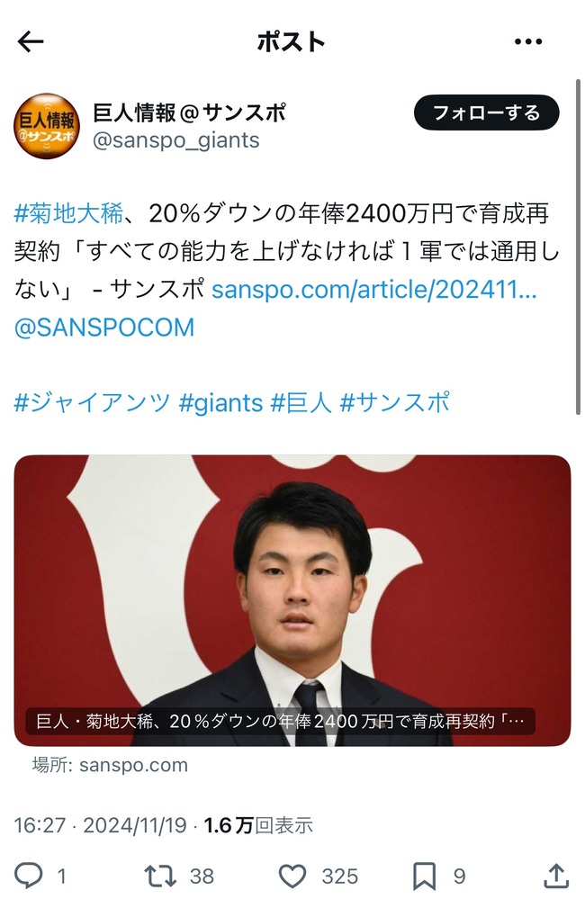Open the 巨人情報@サンスポ profile avatar
The height and width of the screenshot is (917, 585).
click(x=46, y=126)
